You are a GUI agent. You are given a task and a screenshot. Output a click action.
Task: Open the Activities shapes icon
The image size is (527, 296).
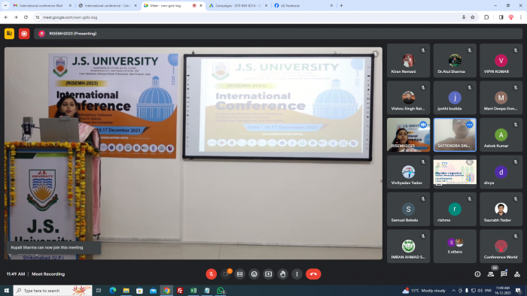point(517,274)
